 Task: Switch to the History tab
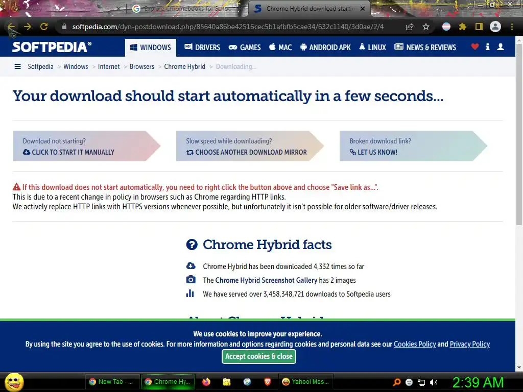point(63,9)
